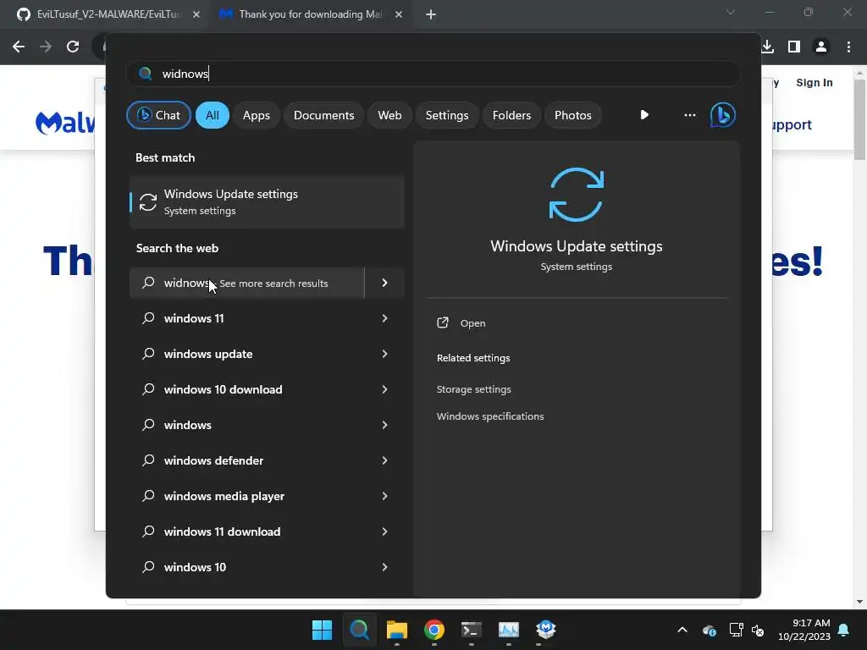Select the Documents search filter
This screenshot has height=650, width=867.
[323, 115]
